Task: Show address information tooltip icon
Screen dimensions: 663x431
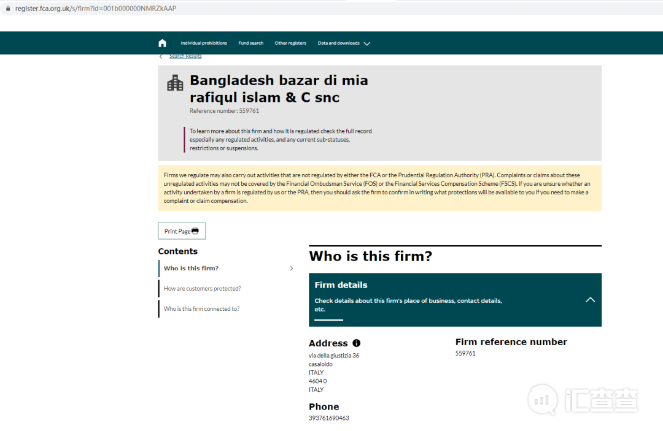Action: coord(357,343)
